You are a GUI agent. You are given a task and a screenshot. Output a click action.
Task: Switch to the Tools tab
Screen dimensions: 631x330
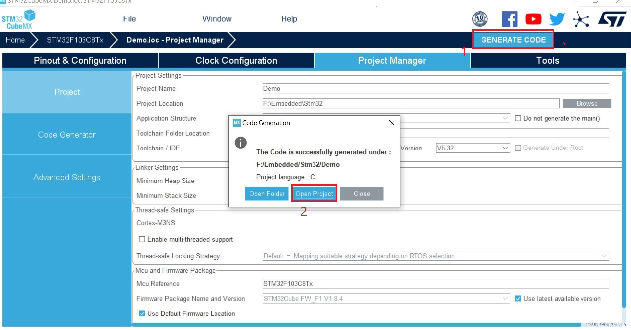[x=548, y=60]
